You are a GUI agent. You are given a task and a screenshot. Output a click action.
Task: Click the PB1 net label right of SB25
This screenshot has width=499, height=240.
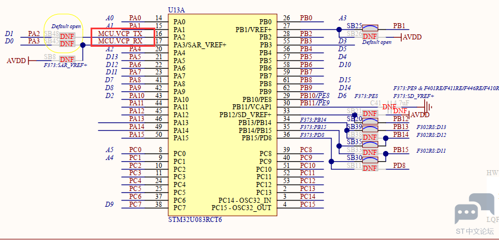[399, 26]
